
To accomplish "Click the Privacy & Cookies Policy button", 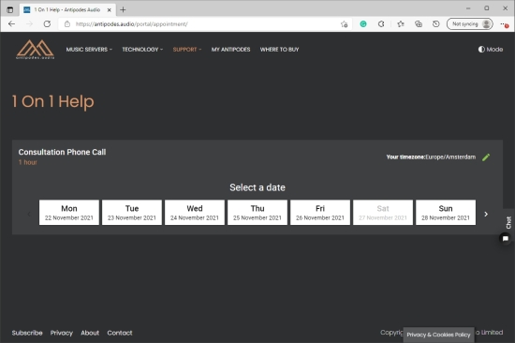I will (x=438, y=335).
